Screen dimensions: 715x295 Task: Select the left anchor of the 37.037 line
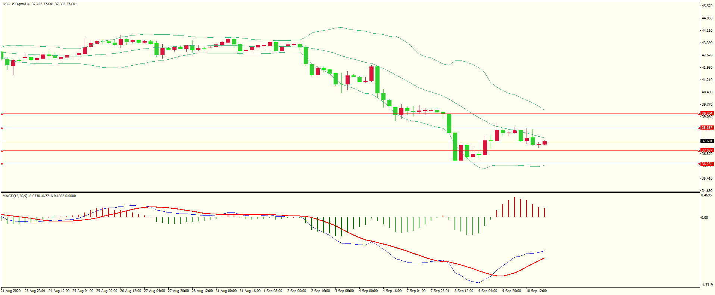coord(2,150)
